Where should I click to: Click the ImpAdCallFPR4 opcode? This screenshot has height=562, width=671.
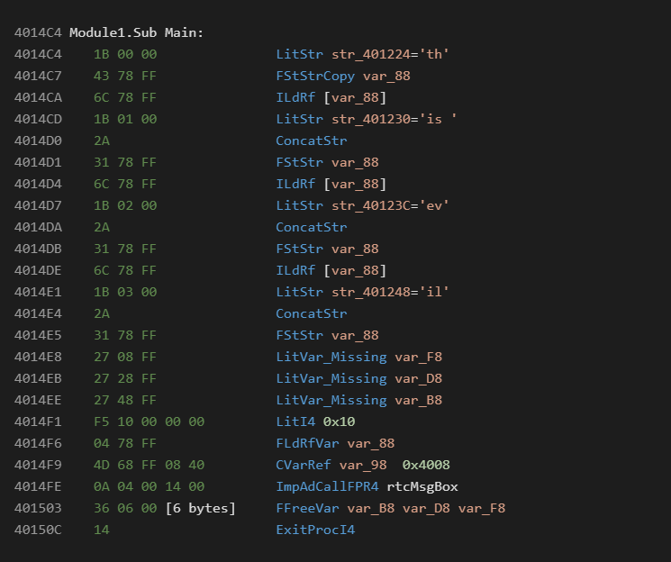[327, 486]
